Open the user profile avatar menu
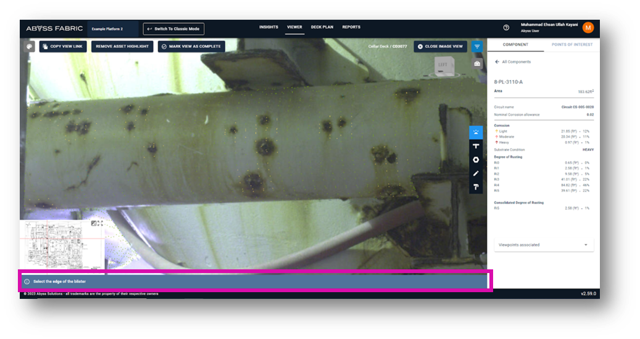Image resolution: width=640 pixels, height=339 pixels. point(588,27)
